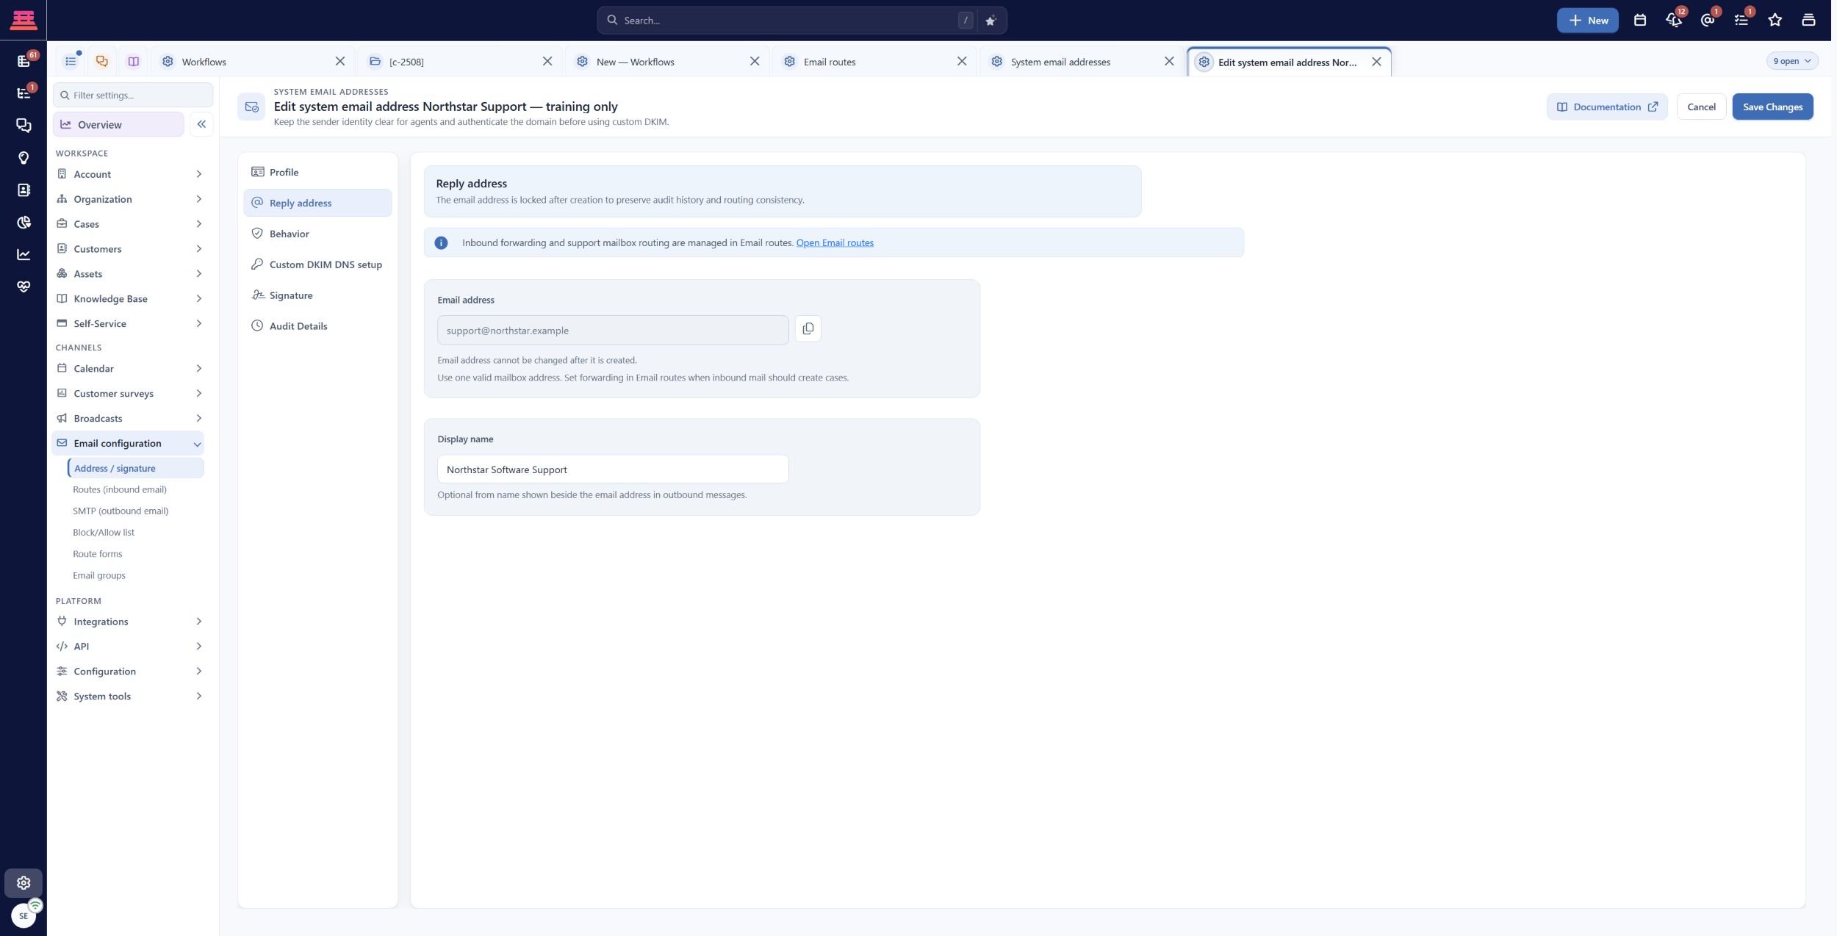Open the settings gear in left rail
Screen dimensions: 1837x936
point(24,882)
